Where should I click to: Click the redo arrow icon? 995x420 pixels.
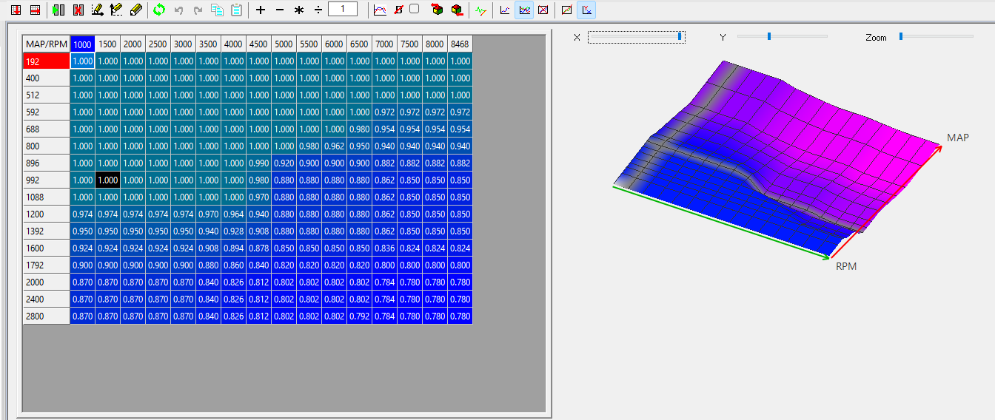click(198, 10)
